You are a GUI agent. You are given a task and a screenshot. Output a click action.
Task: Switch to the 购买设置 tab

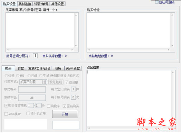click(x=9, y=4)
